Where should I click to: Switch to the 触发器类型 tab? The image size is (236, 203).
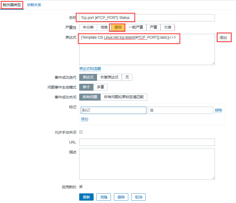pyautogui.click(x=12, y=5)
